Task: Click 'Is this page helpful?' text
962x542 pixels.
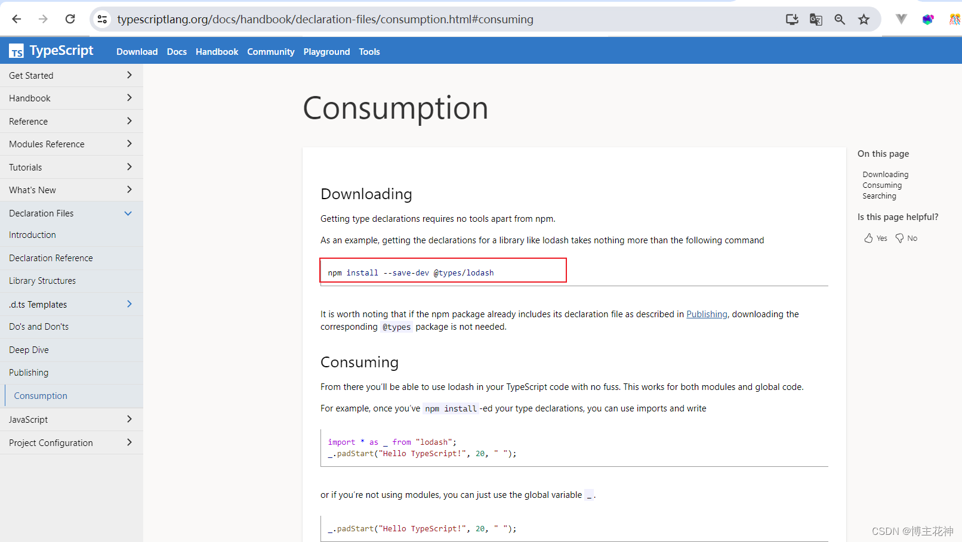Action: pyautogui.click(x=898, y=217)
